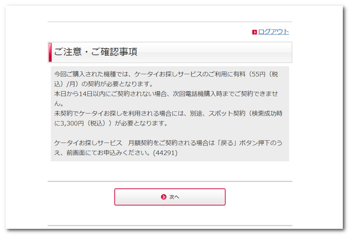The height and width of the screenshot is (235, 349).
Task: Click the sentence starting 未契約でケータイお探しを
Action: pos(168,118)
